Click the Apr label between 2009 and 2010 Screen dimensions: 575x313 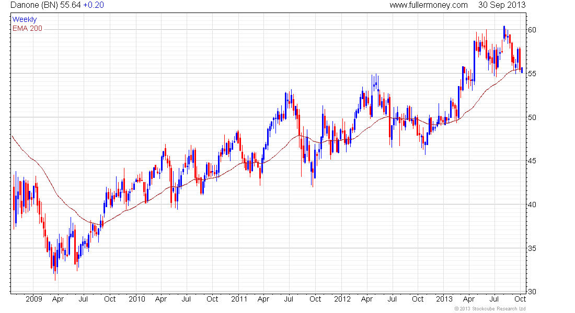(58, 299)
